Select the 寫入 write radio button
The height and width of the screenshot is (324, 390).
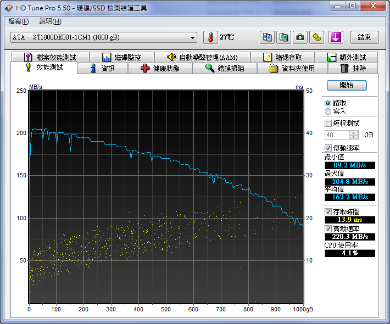coord(328,111)
